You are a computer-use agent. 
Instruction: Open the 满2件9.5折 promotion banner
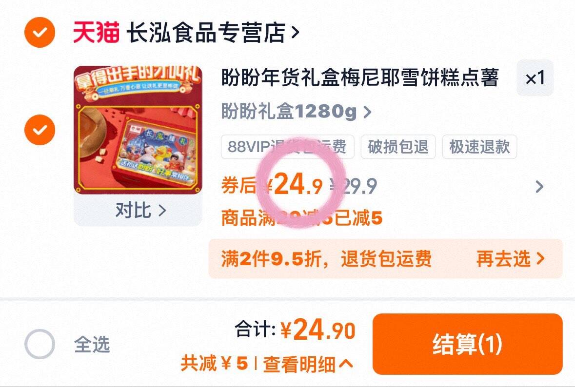[x=385, y=259]
